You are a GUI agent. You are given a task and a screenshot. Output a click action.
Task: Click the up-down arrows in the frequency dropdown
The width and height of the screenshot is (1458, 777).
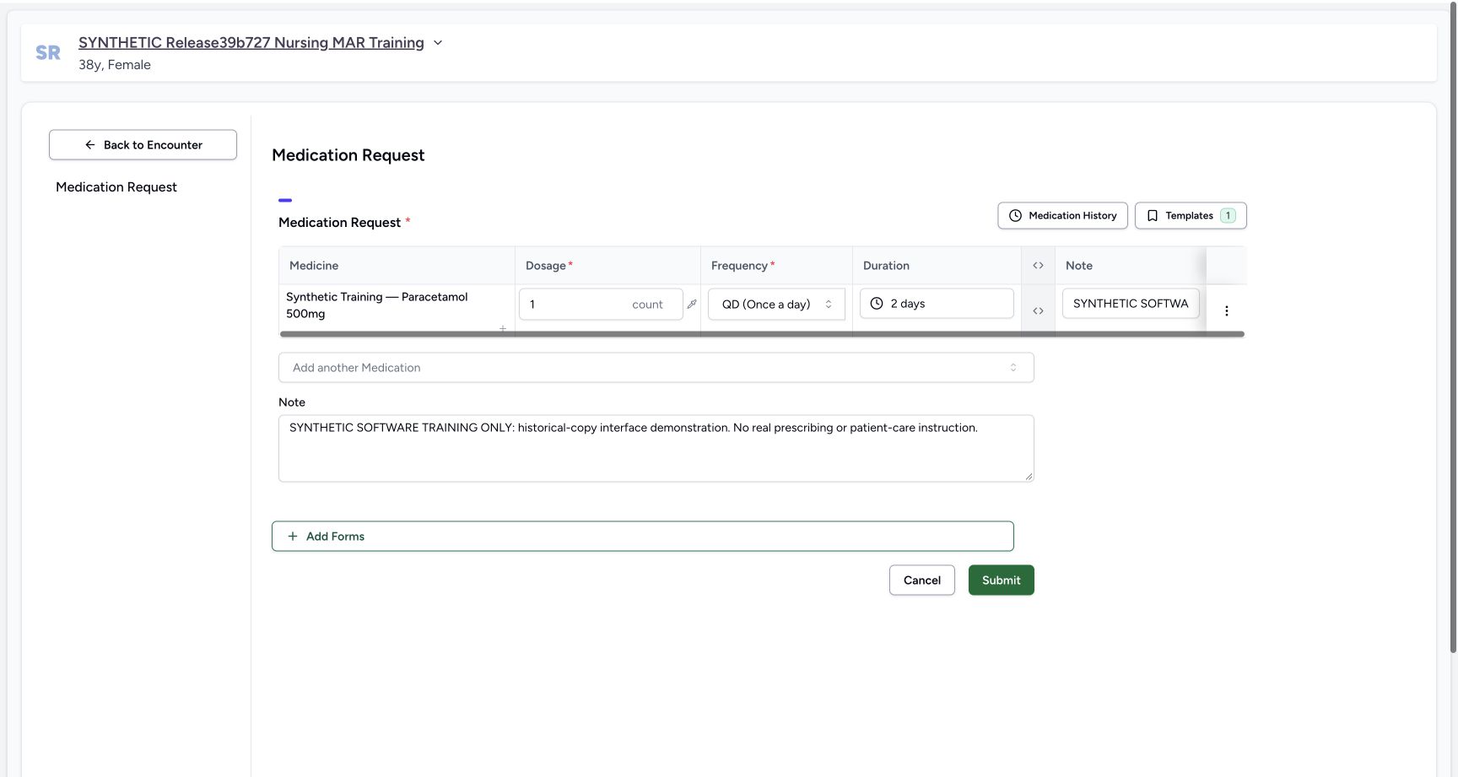[829, 305]
